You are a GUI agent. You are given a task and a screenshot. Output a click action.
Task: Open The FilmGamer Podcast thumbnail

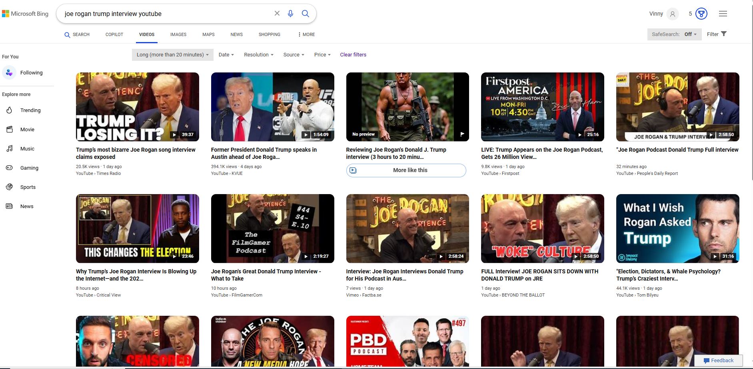(x=273, y=229)
